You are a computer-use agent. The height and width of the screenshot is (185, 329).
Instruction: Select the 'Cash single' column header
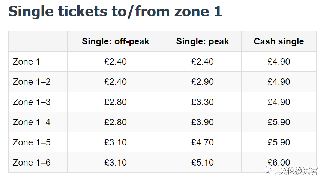click(x=279, y=41)
